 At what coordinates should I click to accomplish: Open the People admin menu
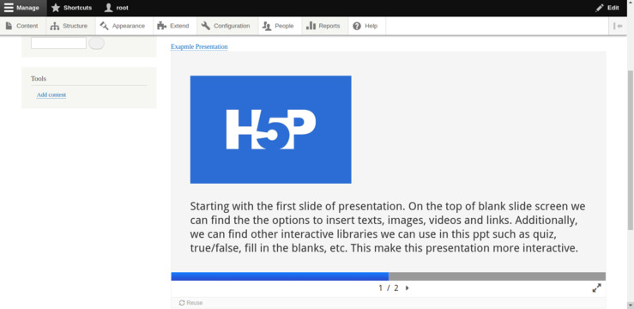[279, 26]
